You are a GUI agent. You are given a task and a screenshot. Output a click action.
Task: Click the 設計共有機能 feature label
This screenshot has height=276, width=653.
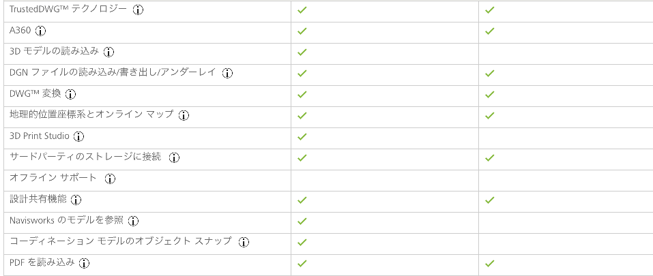click(38, 199)
